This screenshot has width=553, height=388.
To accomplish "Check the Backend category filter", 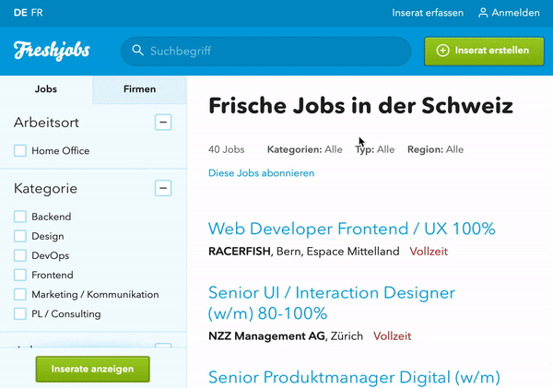I will pos(20,217).
